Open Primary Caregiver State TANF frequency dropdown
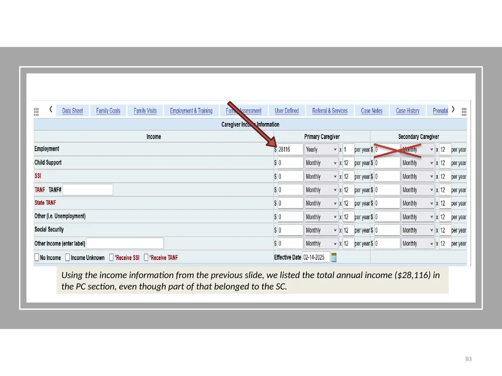The width and height of the screenshot is (502, 376). (321, 203)
